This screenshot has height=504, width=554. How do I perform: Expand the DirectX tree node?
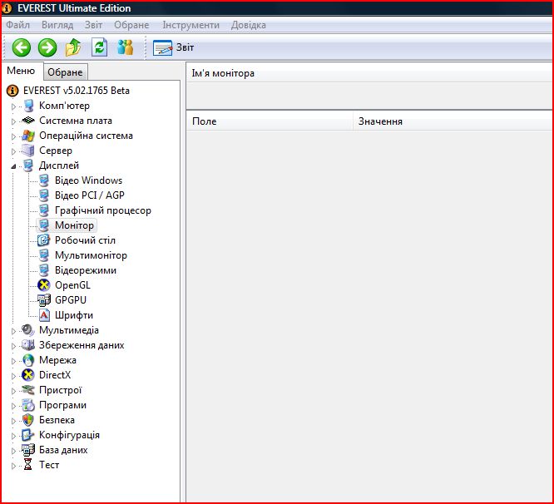point(13,376)
